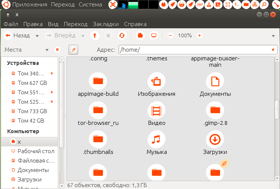Eject the Том 551 volume
280x189 pixels.
(x=52, y=92)
